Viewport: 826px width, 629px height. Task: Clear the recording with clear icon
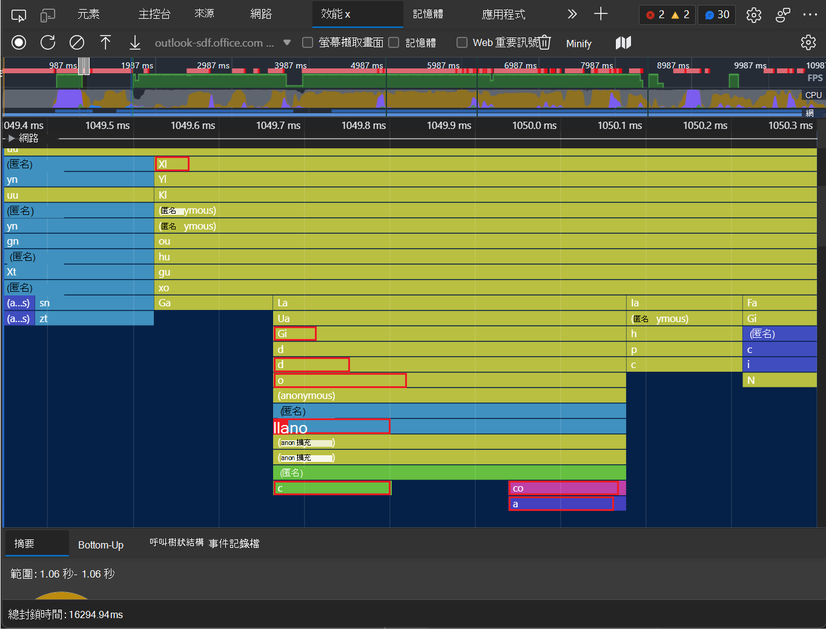coord(77,42)
